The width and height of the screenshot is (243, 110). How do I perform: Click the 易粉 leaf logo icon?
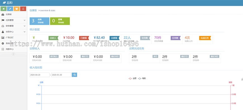(x=4, y=3)
